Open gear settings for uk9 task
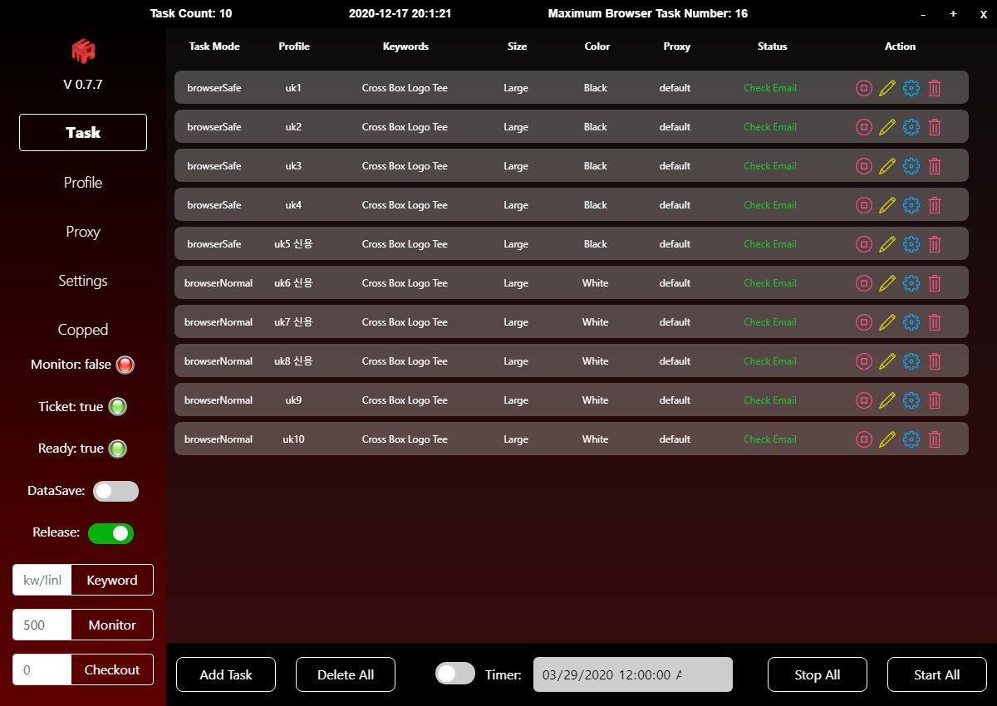The width and height of the screenshot is (997, 706). coord(911,400)
